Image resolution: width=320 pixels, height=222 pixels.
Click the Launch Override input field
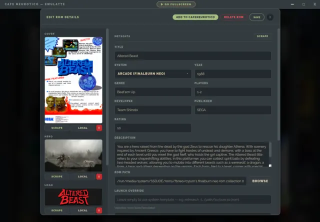(193, 199)
